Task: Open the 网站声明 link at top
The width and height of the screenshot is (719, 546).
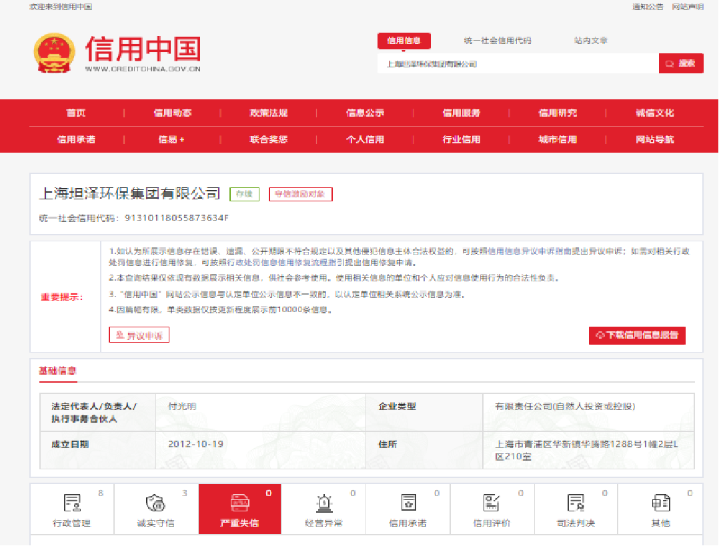Action: point(688,7)
